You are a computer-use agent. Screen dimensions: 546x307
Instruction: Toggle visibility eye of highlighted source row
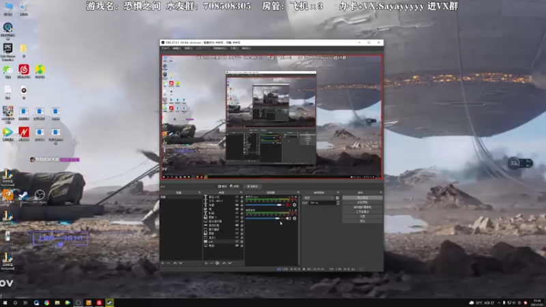(237, 242)
